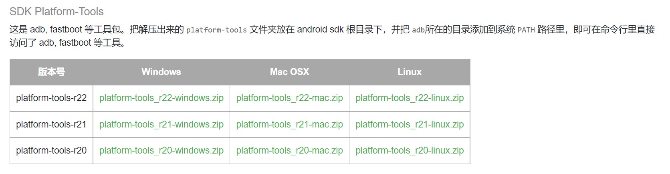Select the Linux column header

[x=410, y=72]
